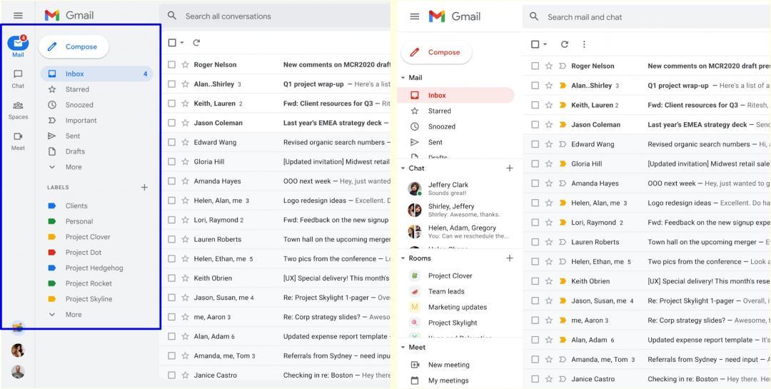
Task: Click the Mail icon with unread badge
Action: (x=18, y=44)
